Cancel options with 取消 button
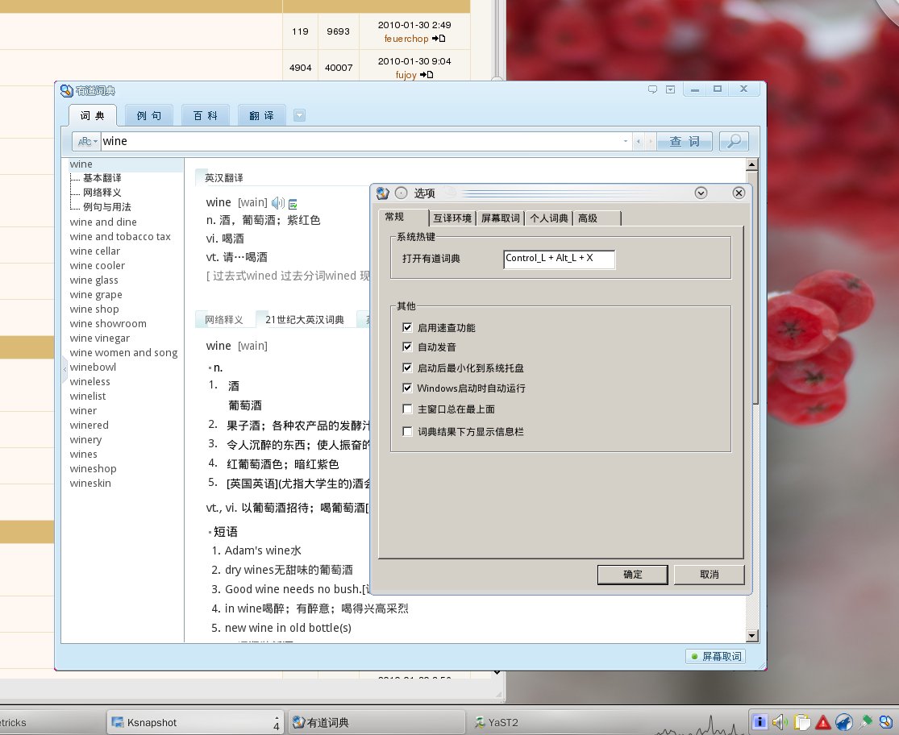Viewport: 899px width, 735px height. (x=710, y=575)
